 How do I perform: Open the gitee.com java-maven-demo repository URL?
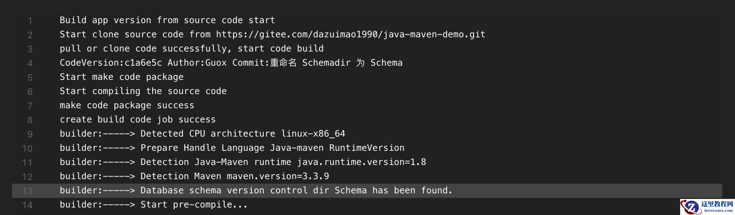tap(350, 35)
